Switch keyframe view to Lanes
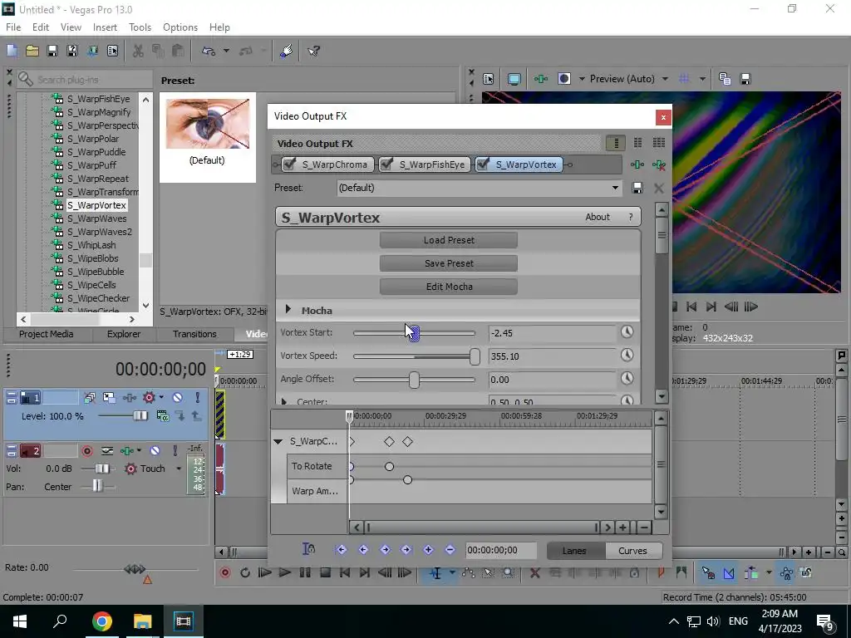The image size is (851, 638). tap(575, 551)
